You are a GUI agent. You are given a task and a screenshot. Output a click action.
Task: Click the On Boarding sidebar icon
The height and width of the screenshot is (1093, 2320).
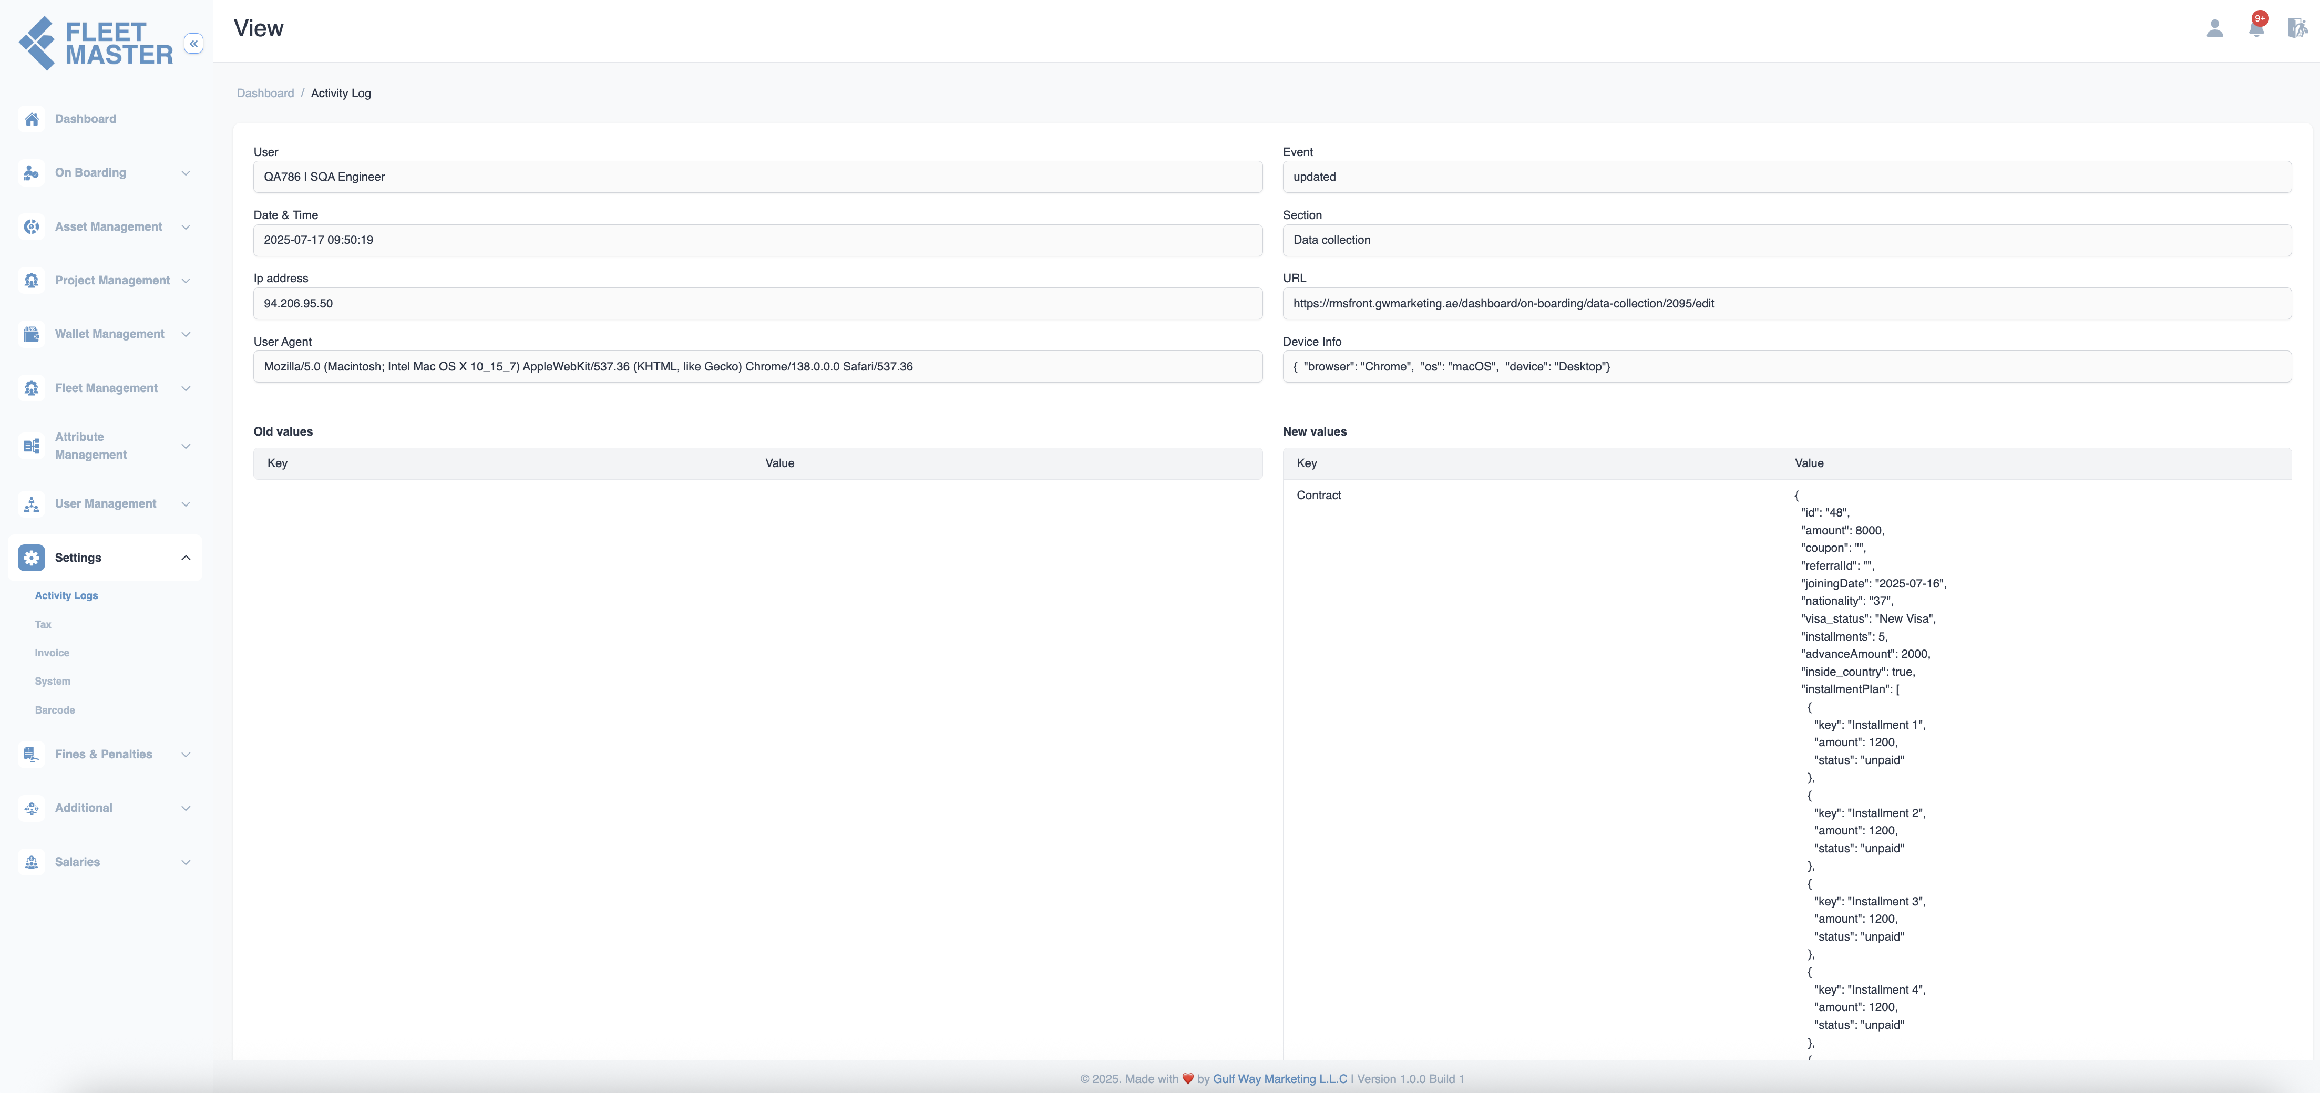point(32,173)
